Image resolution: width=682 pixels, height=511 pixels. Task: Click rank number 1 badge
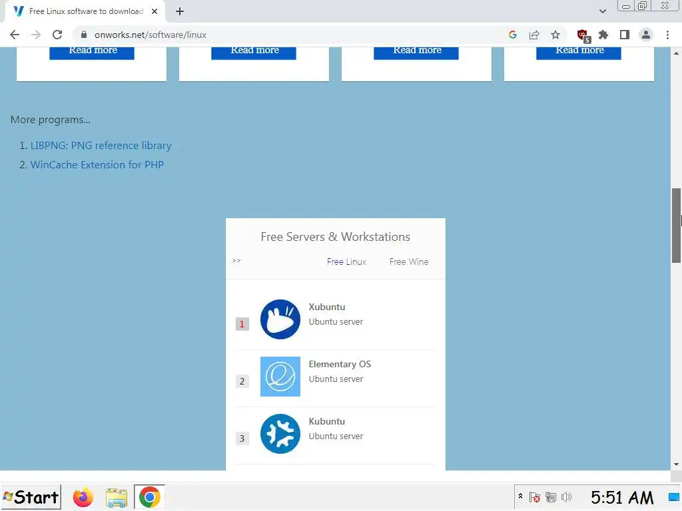[x=242, y=324]
